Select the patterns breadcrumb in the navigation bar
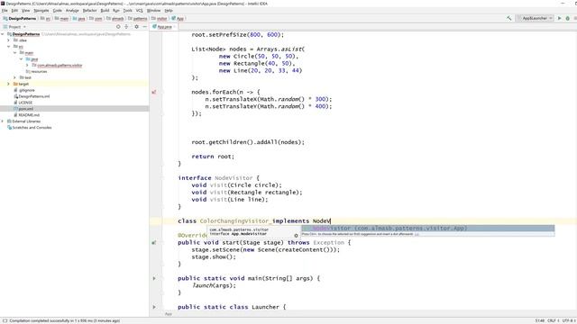The height and width of the screenshot is (324, 577). 138,18
